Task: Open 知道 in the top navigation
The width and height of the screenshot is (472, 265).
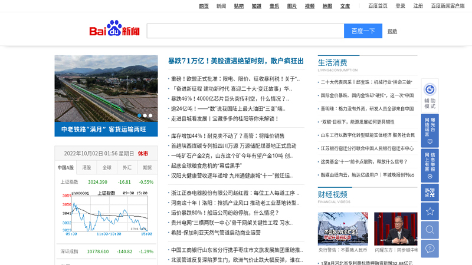Action: pos(257,6)
